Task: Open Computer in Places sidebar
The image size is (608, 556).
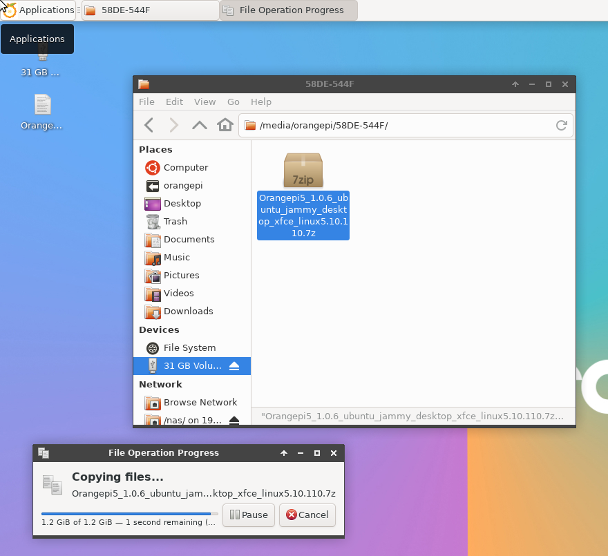Action: click(192, 168)
